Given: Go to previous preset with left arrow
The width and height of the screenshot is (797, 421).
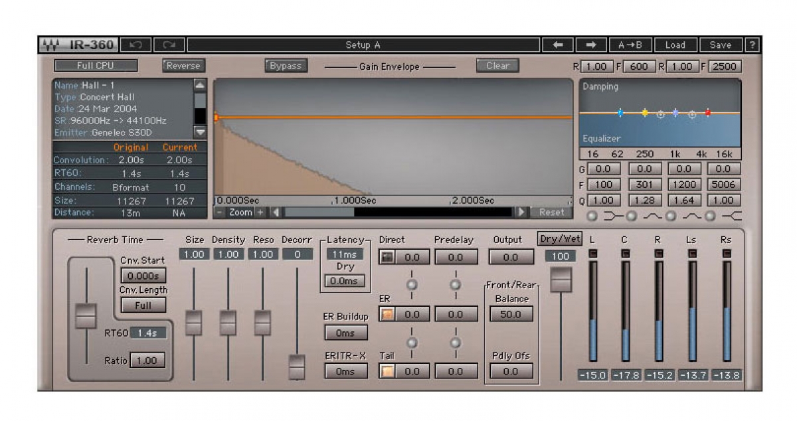Looking at the screenshot, I should 558,45.
